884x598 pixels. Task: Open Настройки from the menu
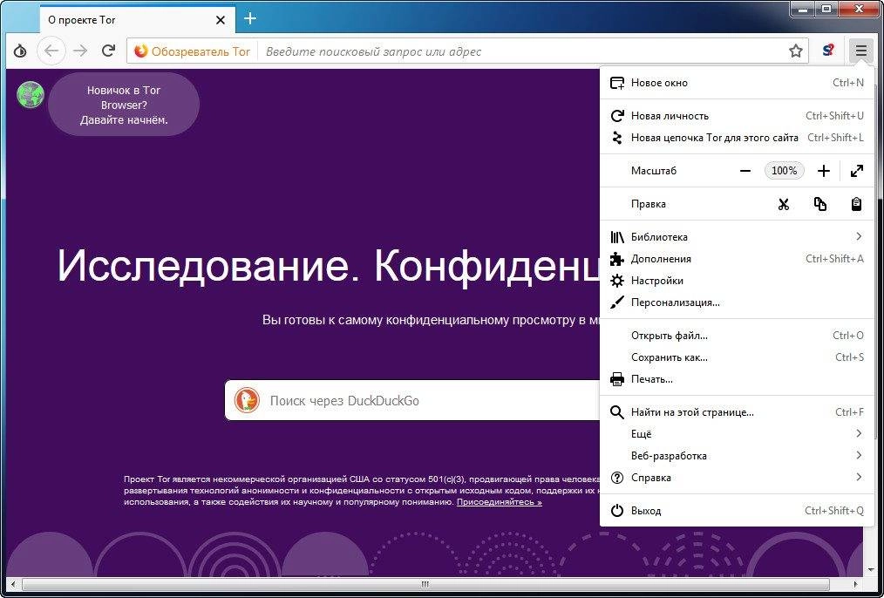737,281
